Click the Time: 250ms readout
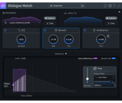The image size is (122, 103). [26, 96]
